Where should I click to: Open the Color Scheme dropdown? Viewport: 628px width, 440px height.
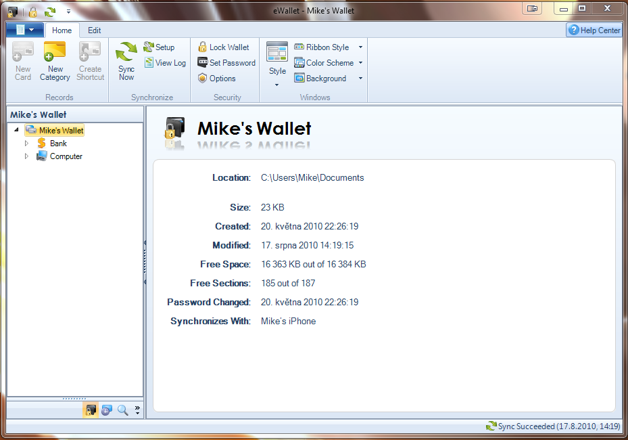point(329,63)
